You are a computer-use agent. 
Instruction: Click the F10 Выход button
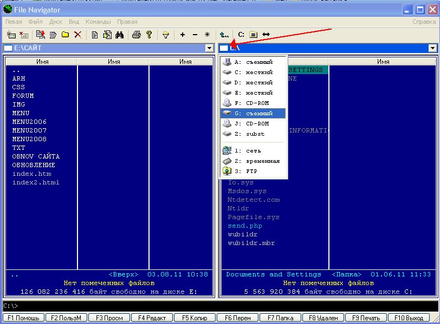click(x=409, y=318)
